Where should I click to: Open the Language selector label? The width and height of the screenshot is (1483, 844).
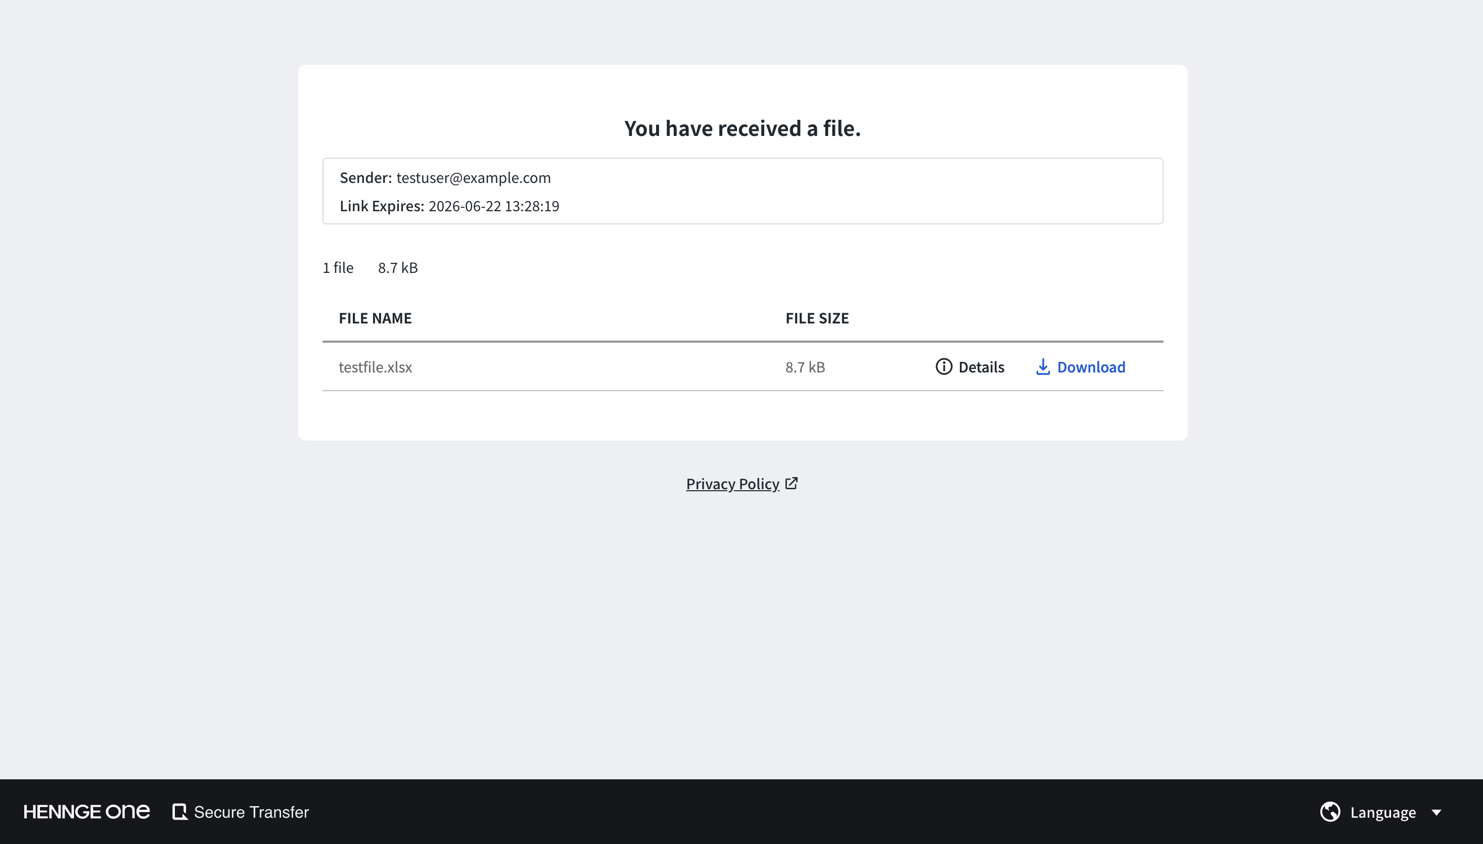tap(1383, 812)
